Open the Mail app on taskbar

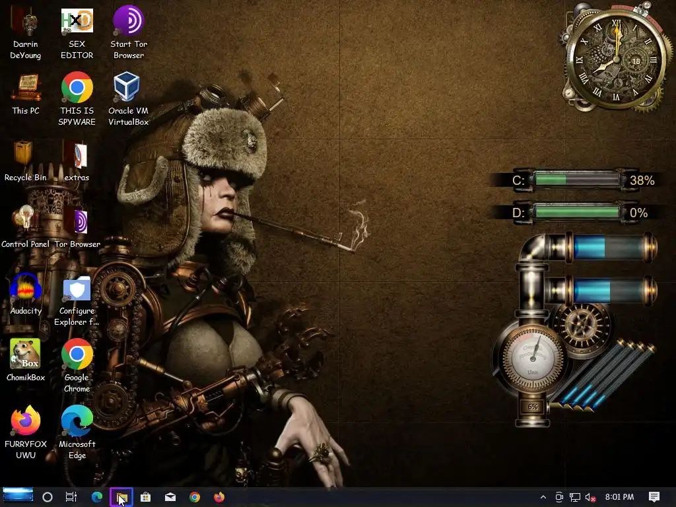[x=170, y=497]
